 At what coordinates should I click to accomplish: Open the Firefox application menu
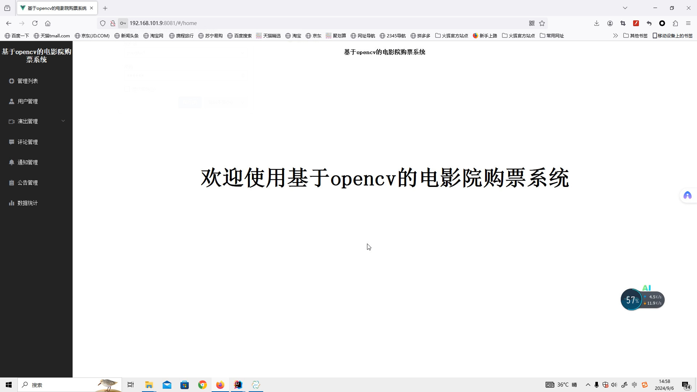[688, 23]
